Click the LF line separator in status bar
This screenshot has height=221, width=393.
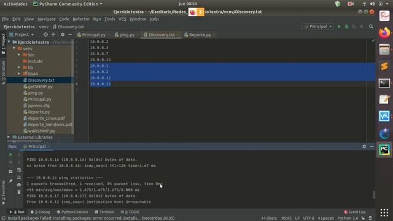[297, 219]
